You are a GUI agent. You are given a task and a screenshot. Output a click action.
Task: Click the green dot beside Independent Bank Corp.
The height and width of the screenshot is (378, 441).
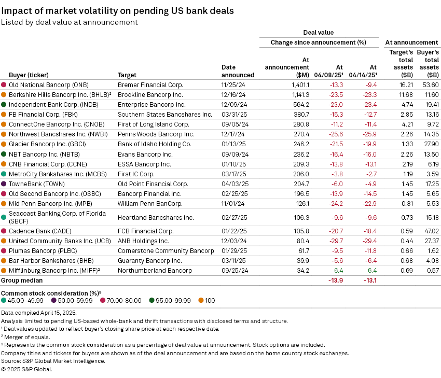pos(4,105)
